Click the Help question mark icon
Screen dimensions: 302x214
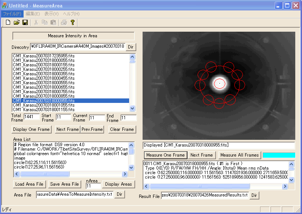pyautogui.click(x=73, y=22)
